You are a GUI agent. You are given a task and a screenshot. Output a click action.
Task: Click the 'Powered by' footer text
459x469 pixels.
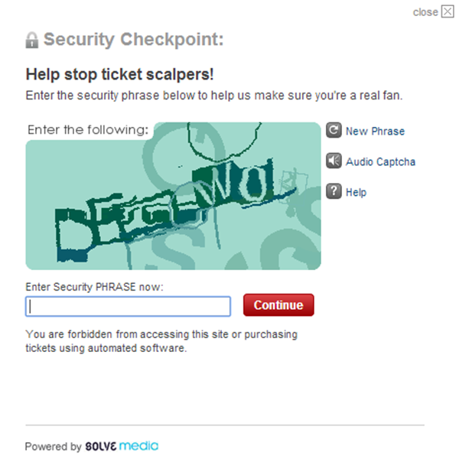tap(54, 447)
